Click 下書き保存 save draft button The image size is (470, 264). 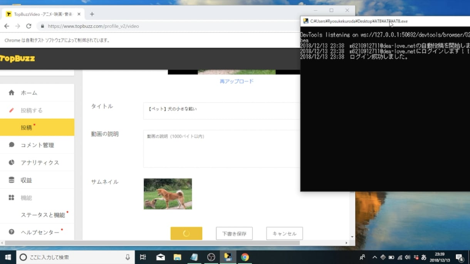(234, 233)
